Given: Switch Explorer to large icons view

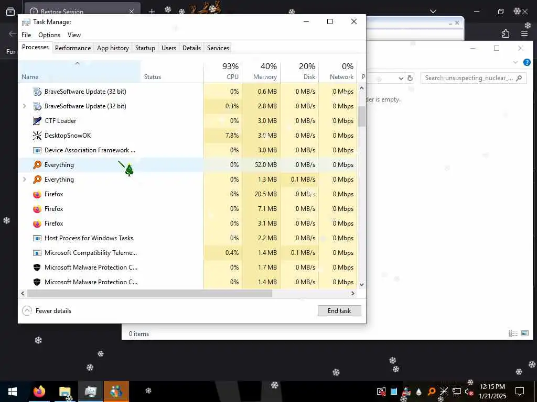Looking at the screenshot, I should click(x=524, y=333).
